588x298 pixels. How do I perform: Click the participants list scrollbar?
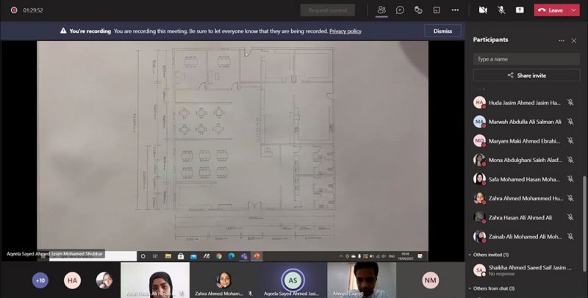coord(584,224)
